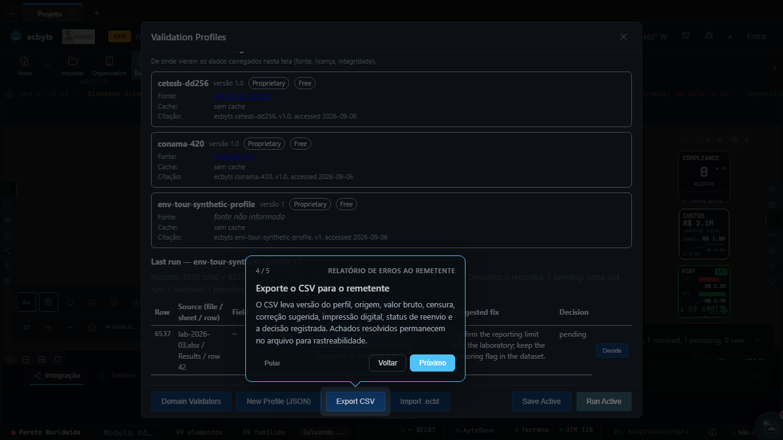783x440 pixels.
Task: Click the zoom in plus icon
Action: [x=48, y=328]
